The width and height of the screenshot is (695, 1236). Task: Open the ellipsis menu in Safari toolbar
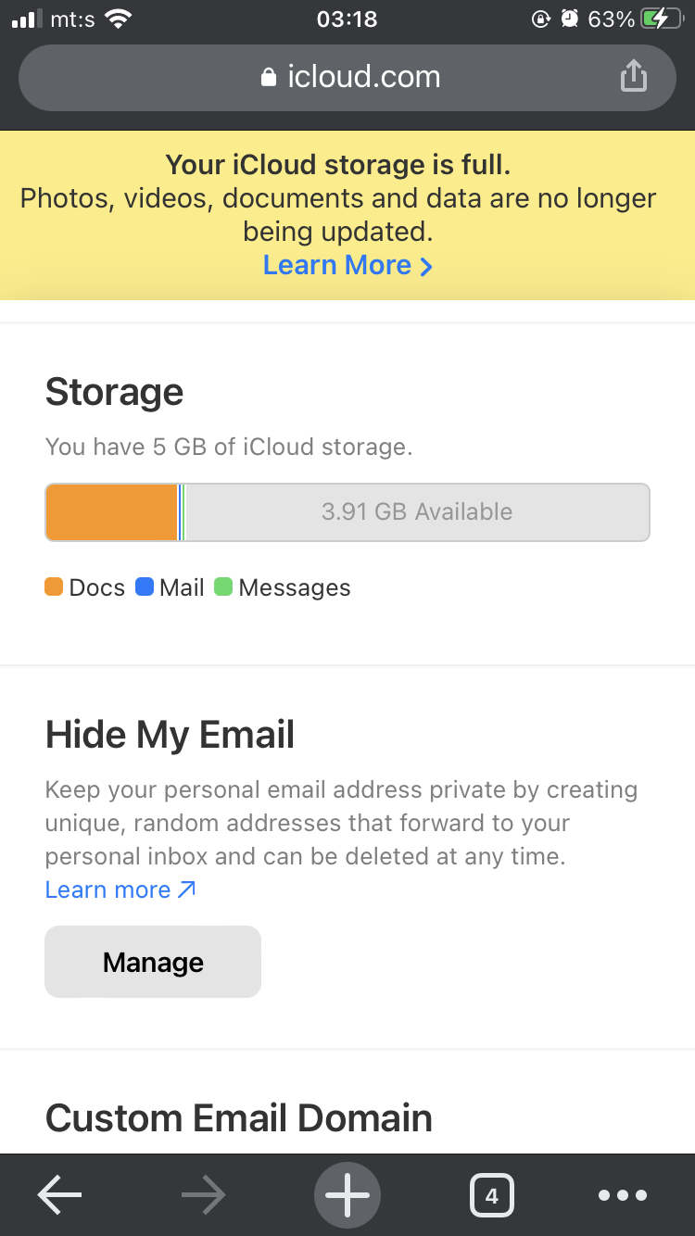pos(622,1194)
